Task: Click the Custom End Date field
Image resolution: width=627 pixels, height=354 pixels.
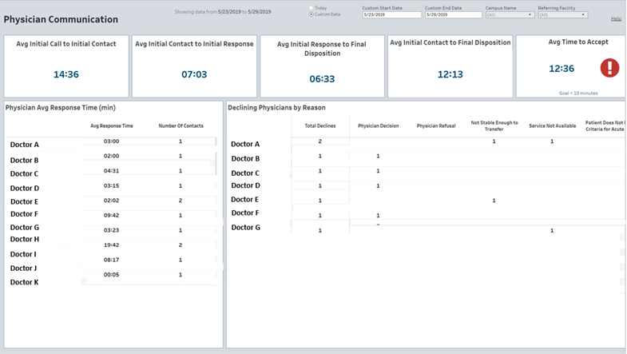Action: click(x=454, y=15)
